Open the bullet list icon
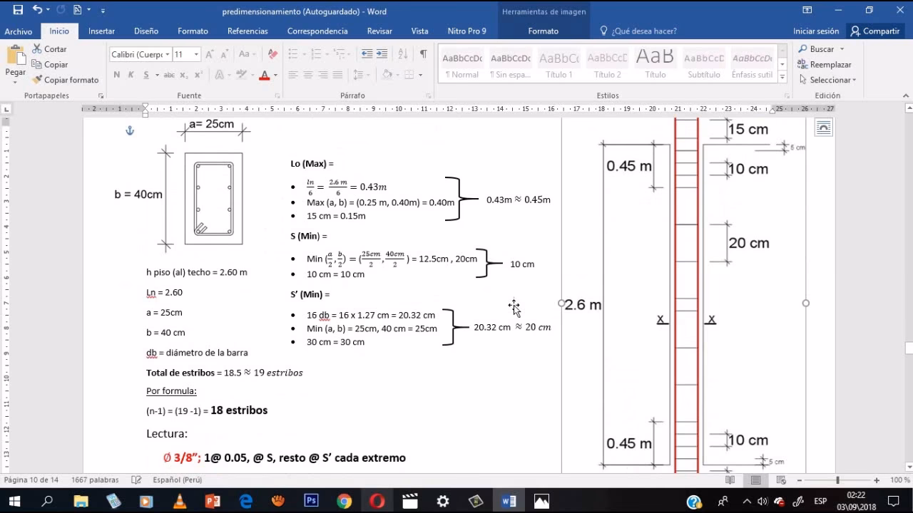 (x=292, y=53)
